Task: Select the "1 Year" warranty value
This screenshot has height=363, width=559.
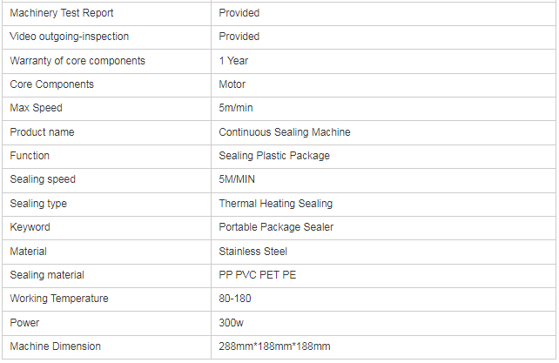Action: (234, 61)
